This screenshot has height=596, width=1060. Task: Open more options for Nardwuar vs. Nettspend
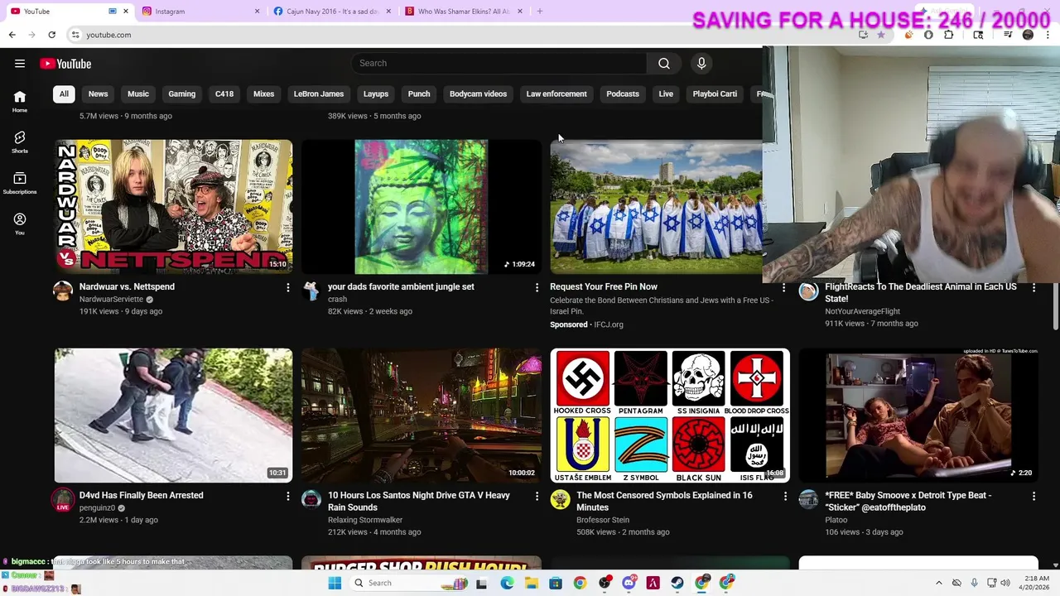288,287
